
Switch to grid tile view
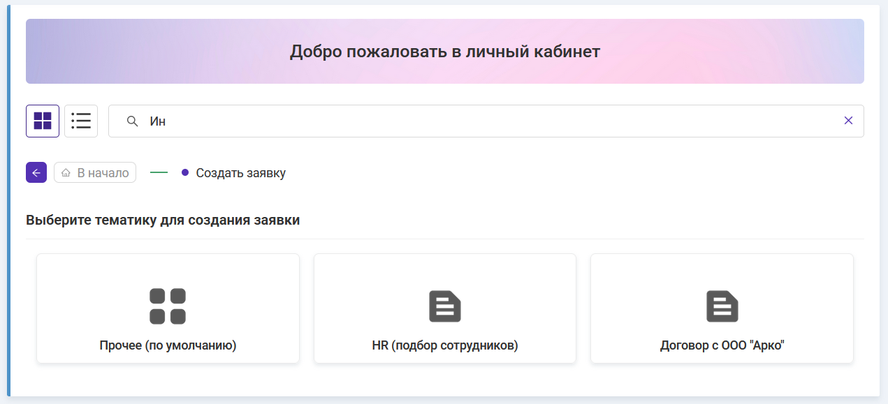pyautogui.click(x=43, y=121)
